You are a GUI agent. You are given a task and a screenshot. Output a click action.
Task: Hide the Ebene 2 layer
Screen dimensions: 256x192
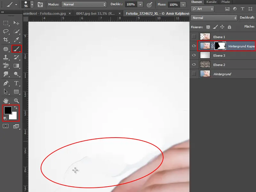(x=194, y=65)
